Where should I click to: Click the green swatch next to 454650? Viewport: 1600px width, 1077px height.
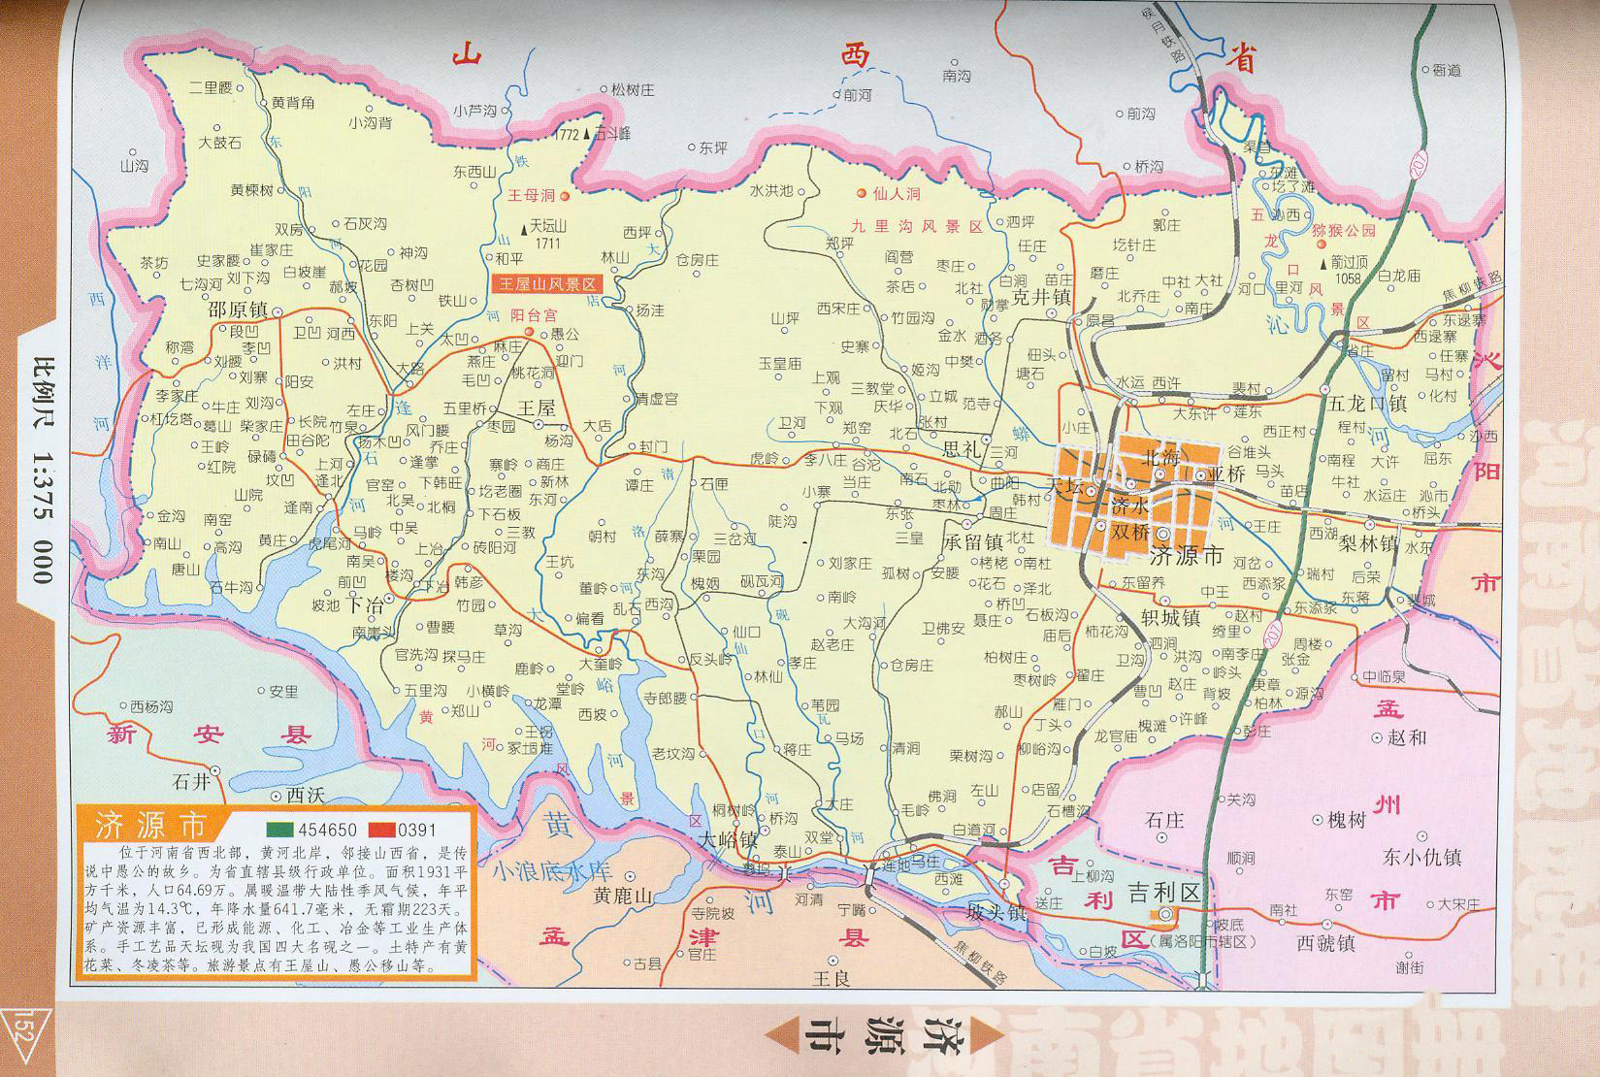[279, 830]
